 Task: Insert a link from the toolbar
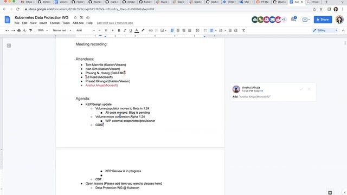click(x=151, y=30)
